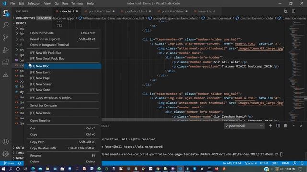Choose [FF] Copy templates to project

point(63,97)
